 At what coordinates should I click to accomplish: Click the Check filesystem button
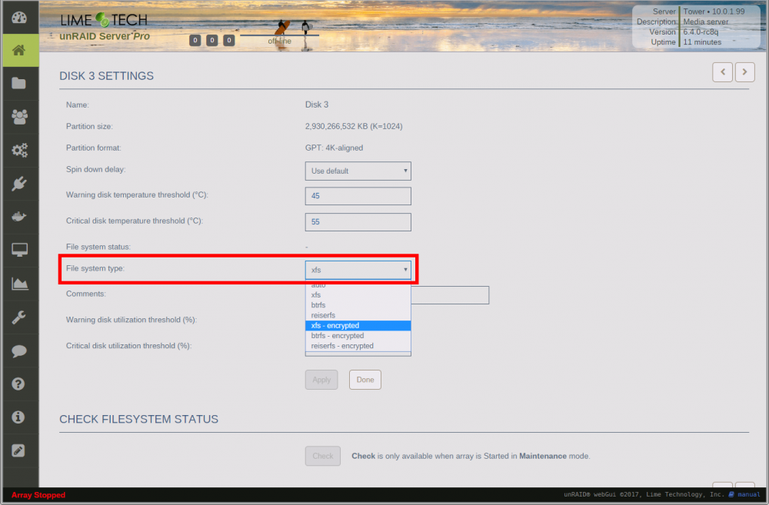coord(323,456)
